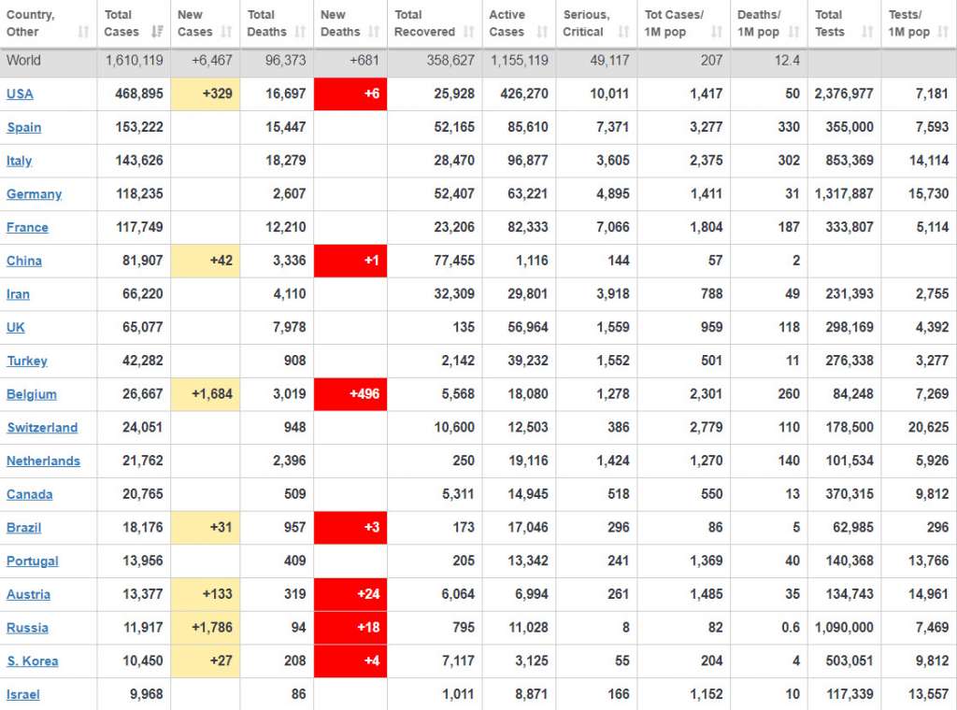Open the Turkey country link
The image size is (957, 710).
coord(27,362)
